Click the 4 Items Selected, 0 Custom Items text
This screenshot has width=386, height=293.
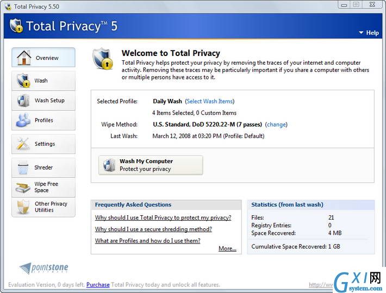194,113
